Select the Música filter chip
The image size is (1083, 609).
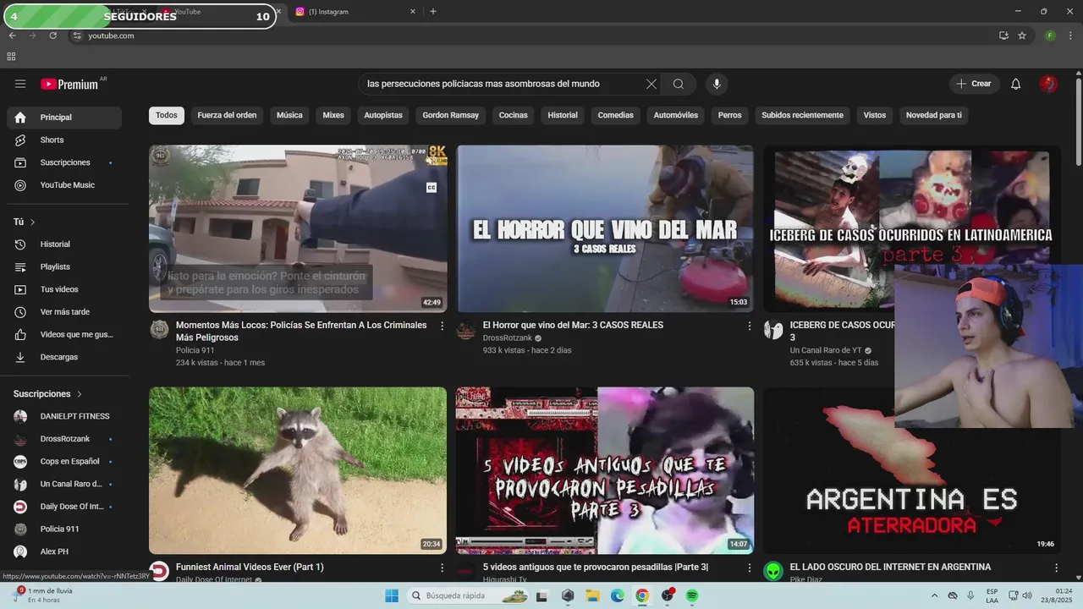click(x=289, y=115)
